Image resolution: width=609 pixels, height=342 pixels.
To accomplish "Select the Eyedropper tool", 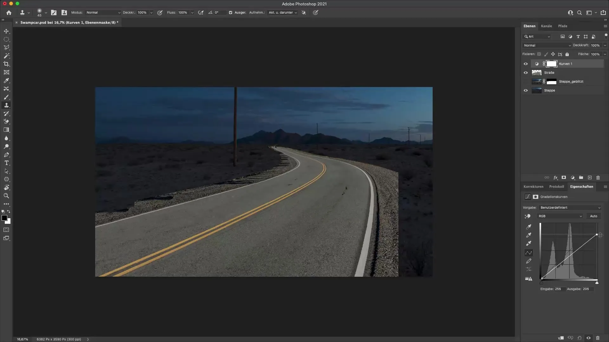I will 6,81.
